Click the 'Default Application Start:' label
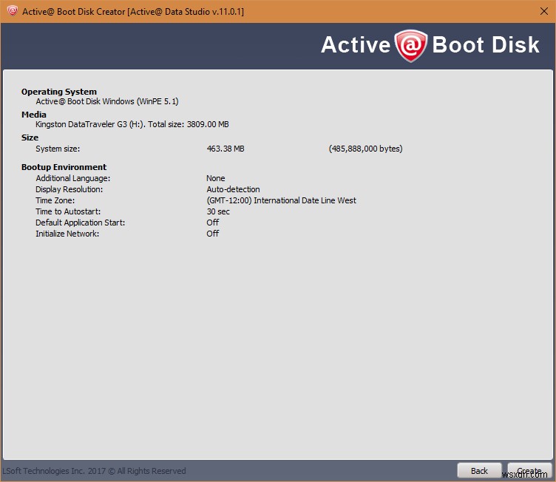Image resolution: width=556 pixels, height=482 pixels. point(80,223)
